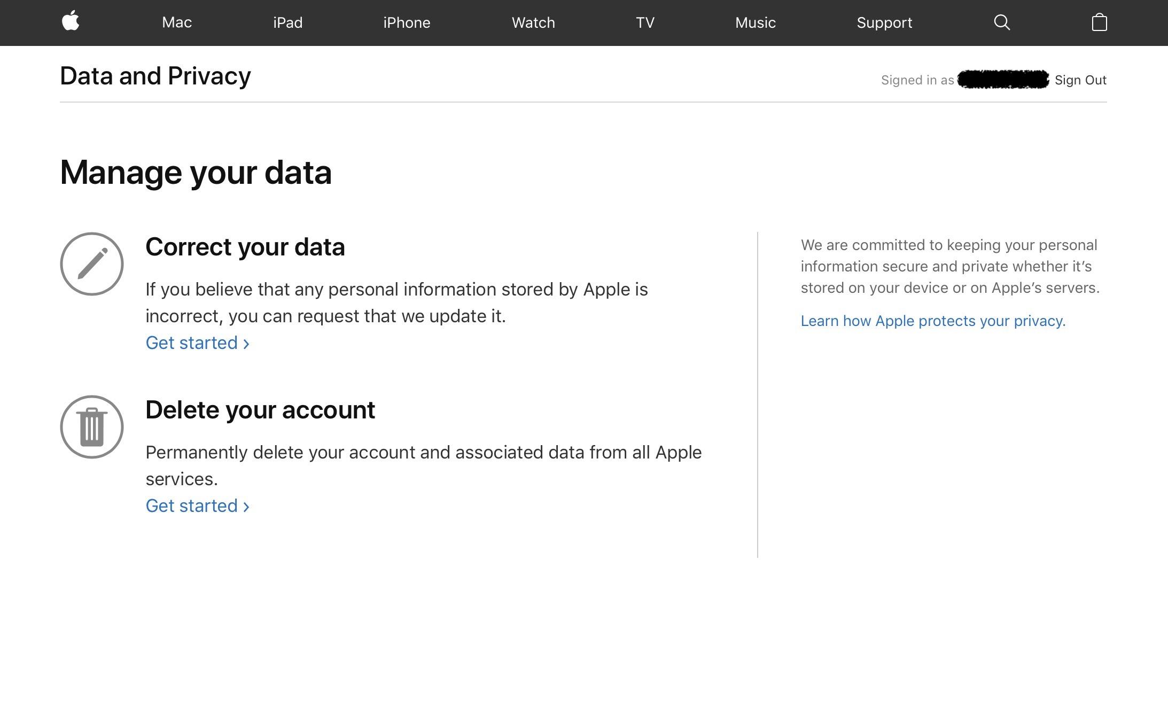Click the pencil Correct your data icon

pyautogui.click(x=92, y=264)
